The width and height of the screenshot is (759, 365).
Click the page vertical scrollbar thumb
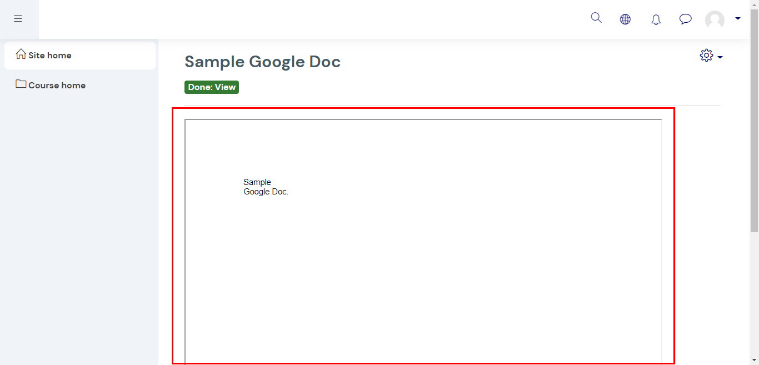click(x=754, y=119)
